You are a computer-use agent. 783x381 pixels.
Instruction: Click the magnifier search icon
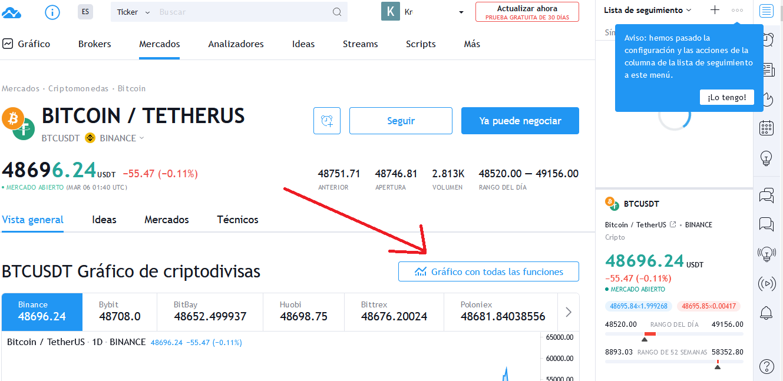(337, 12)
